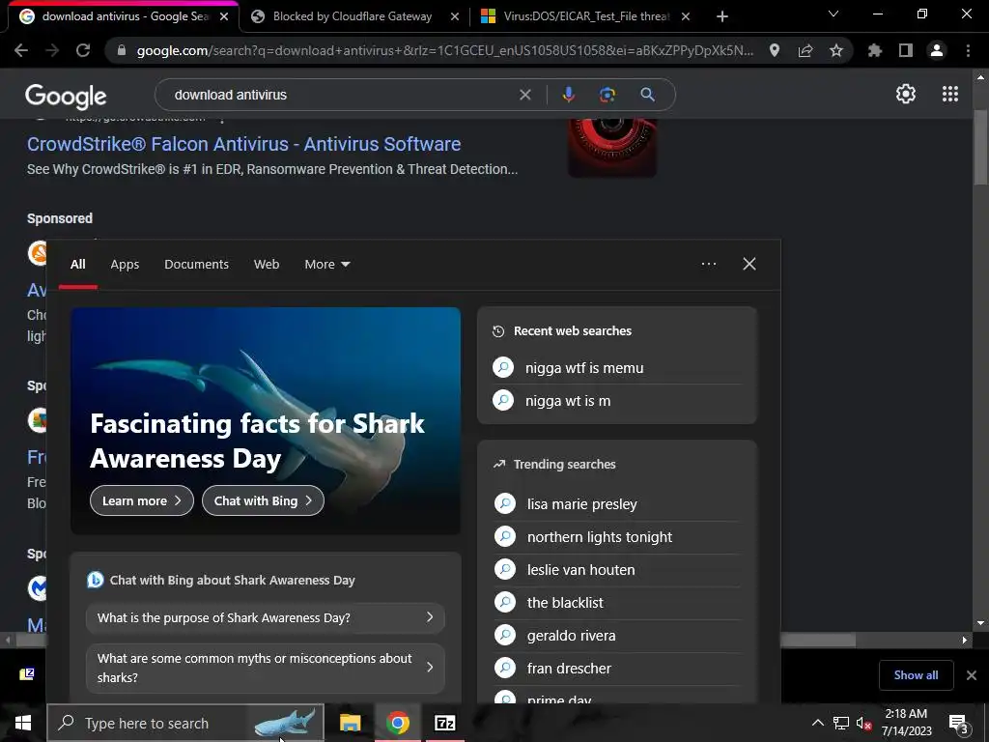989x742 pixels.
Task: Click the taskbar search box
Action: [185, 723]
